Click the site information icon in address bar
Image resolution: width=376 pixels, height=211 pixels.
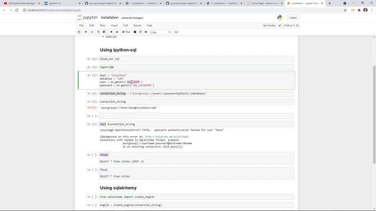point(25,11)
